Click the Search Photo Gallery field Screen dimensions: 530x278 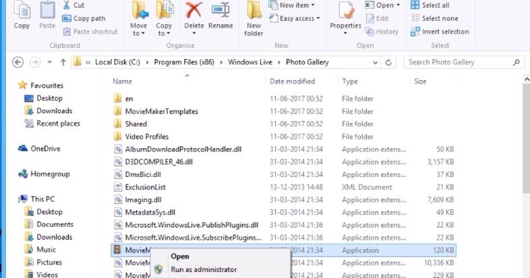[x=464, y=62]
